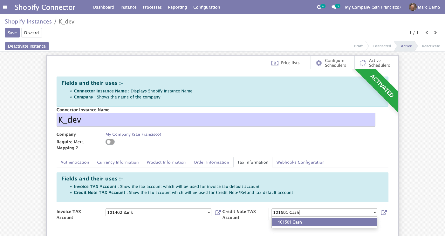
Task: Open Active Schedulers button
Action: coord(376,63)
